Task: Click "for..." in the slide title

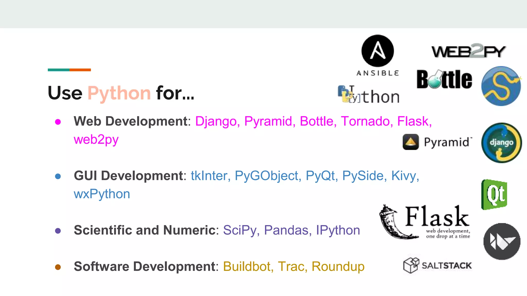Action: tap(175, 93)
